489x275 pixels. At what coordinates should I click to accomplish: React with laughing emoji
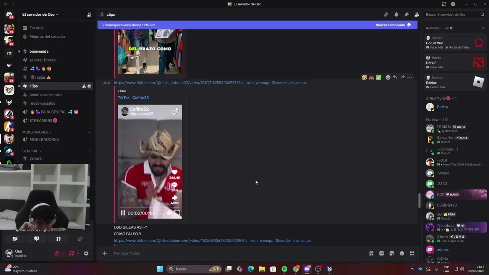coord(364,77)
